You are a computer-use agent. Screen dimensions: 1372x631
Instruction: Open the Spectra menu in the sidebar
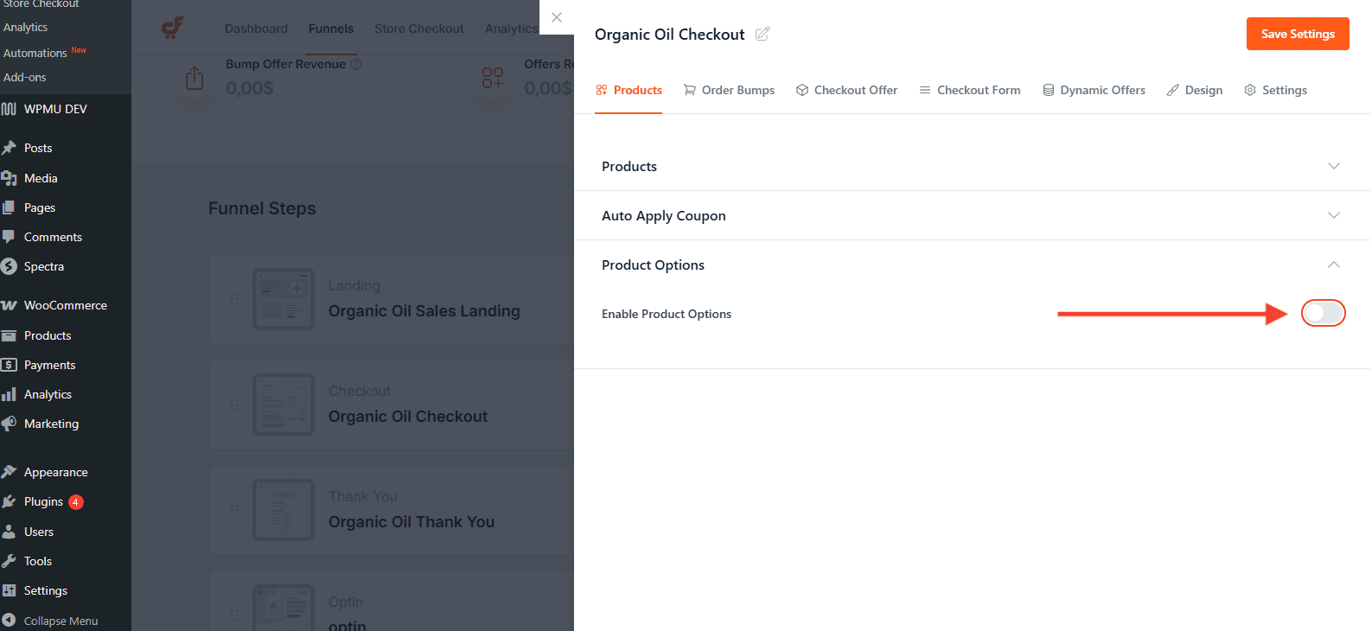(x=43, y=266)
